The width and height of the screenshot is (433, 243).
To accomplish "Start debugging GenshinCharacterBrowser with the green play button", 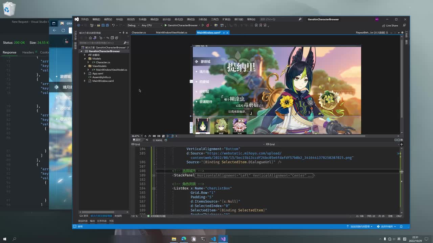I will (x=166, y=25).
